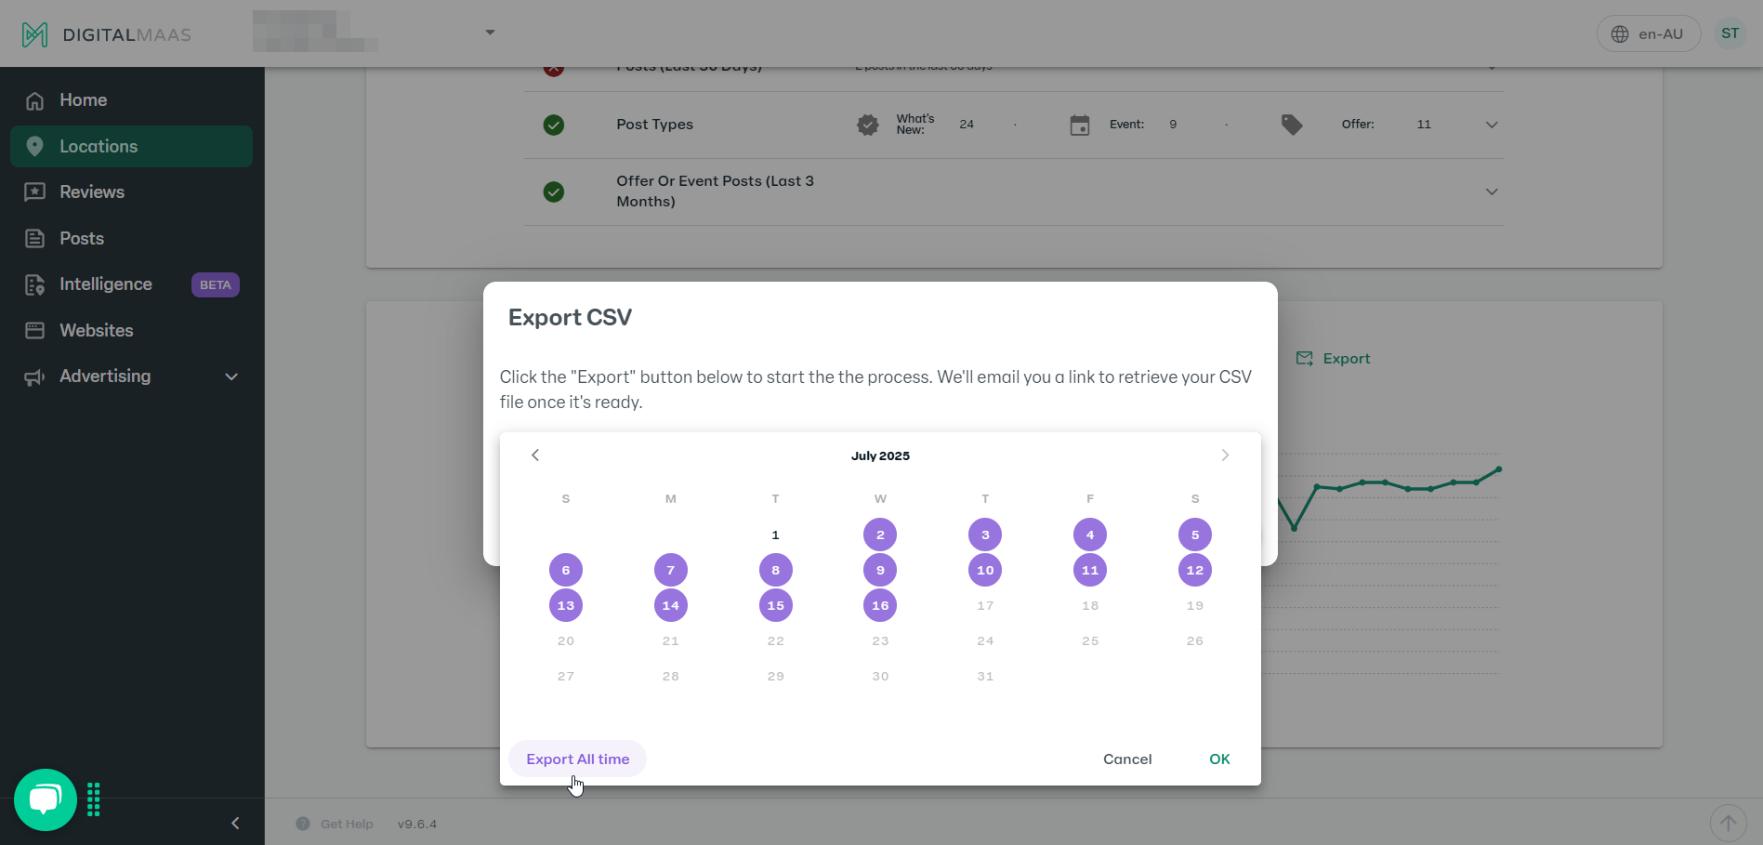Click the scroll-to-top arrow icon
Screen dimensions: 1763x845
pos(1728,823)
